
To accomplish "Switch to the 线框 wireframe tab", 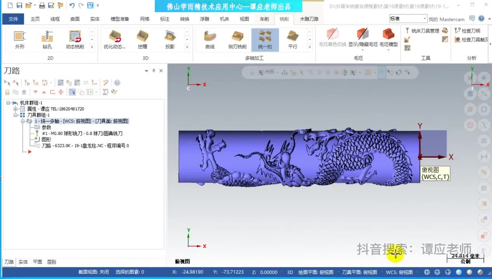I will coord(55,19).
